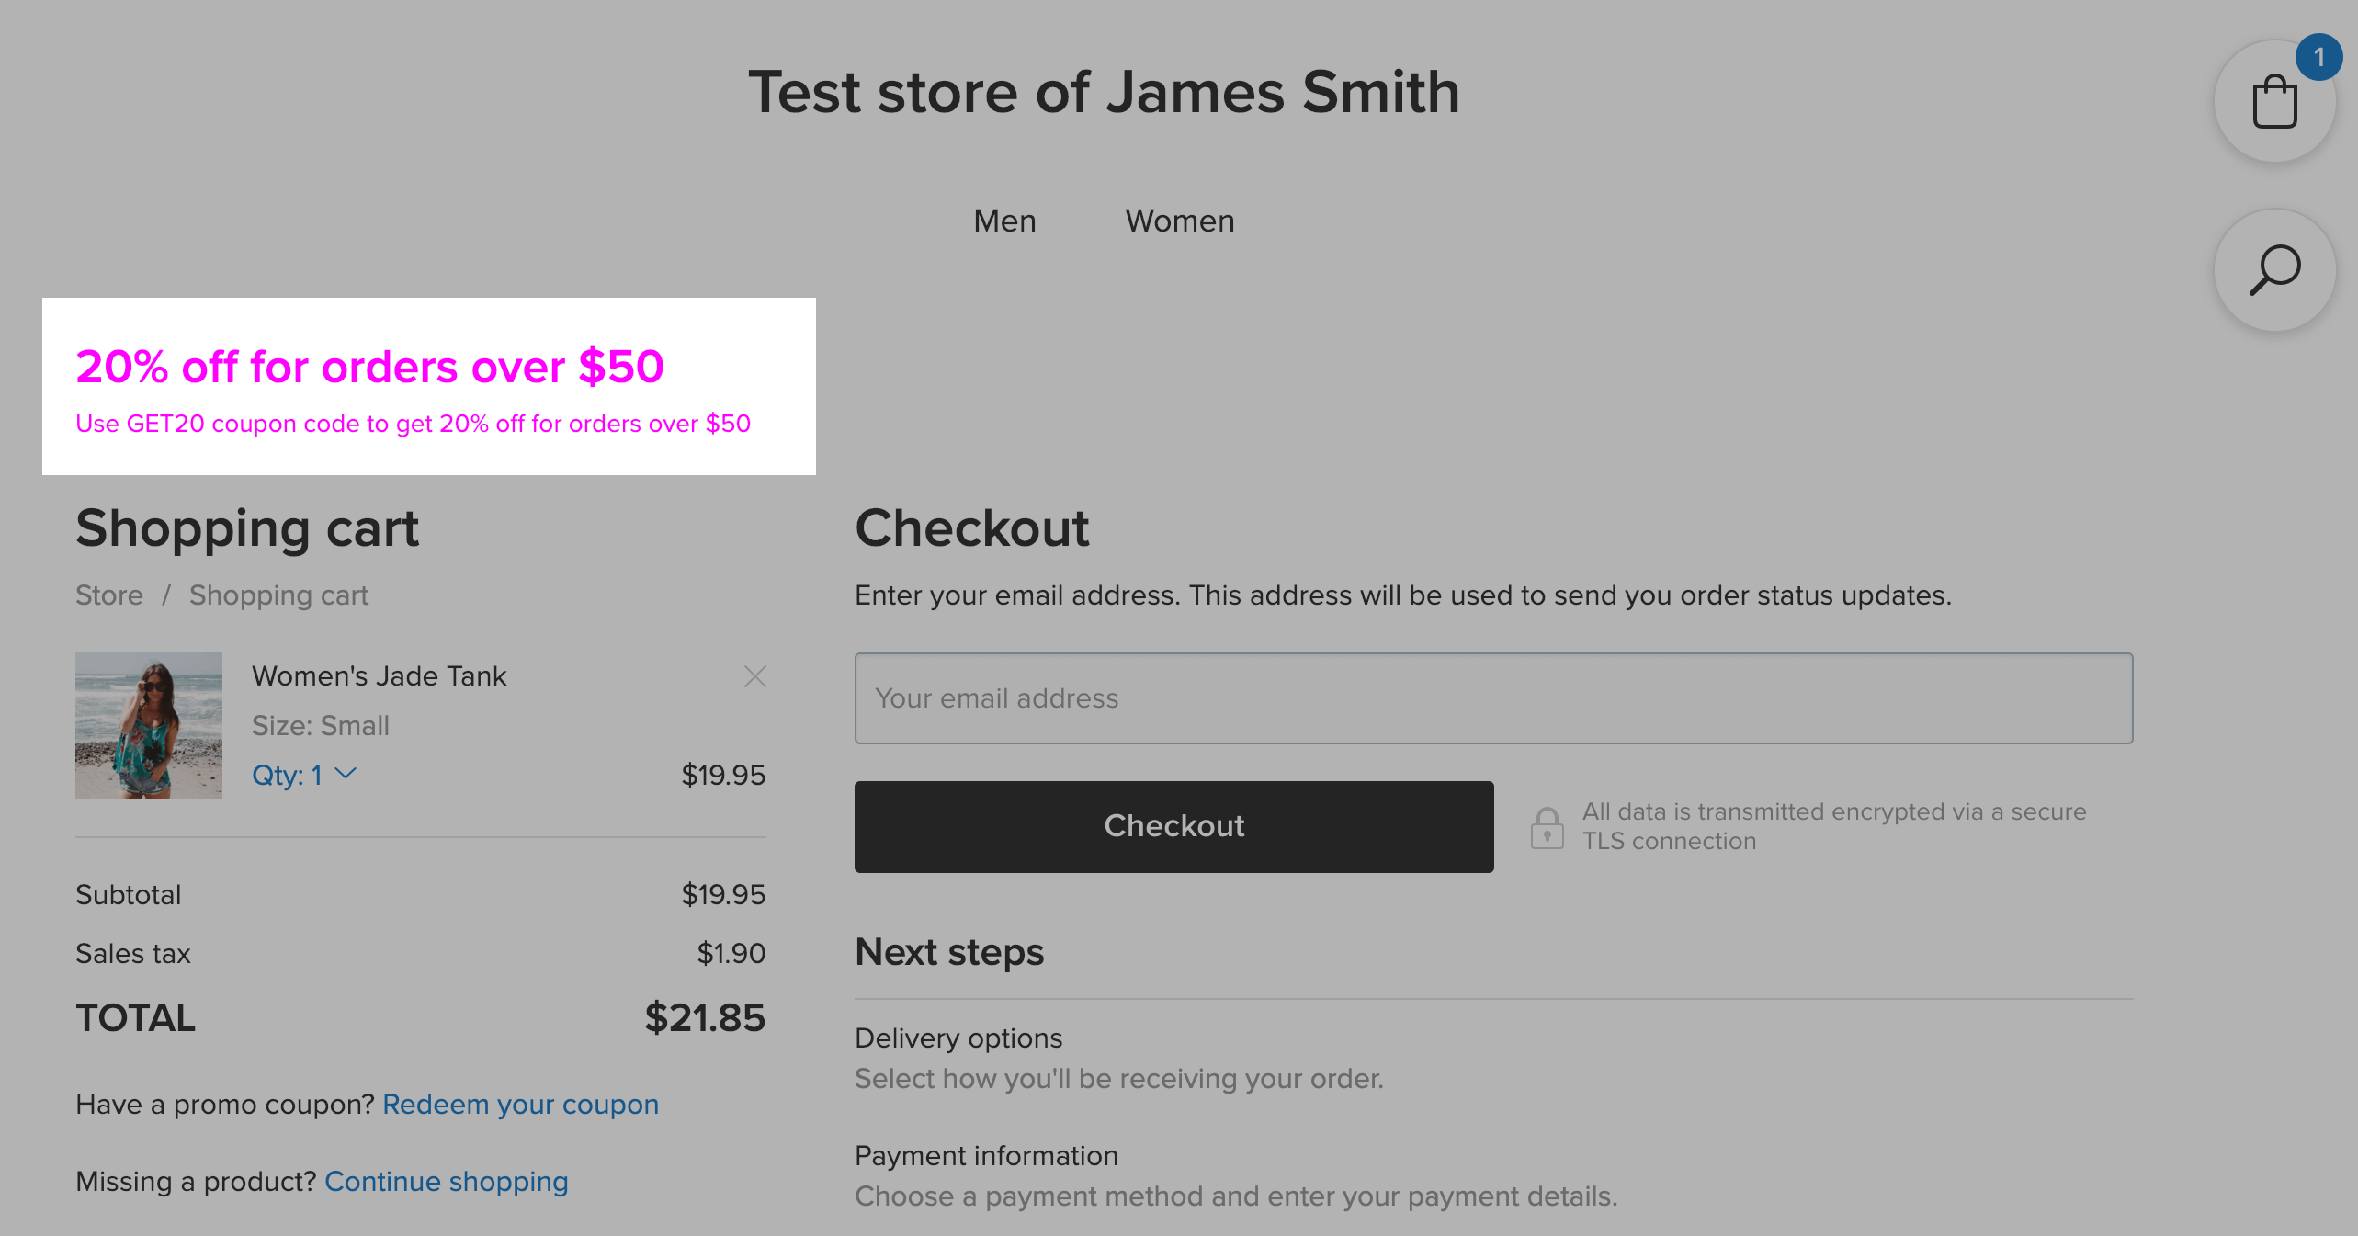Click the Redeem your coupon link
The height and width of the screenshot is (1236, 2358).
[520, 1104]
